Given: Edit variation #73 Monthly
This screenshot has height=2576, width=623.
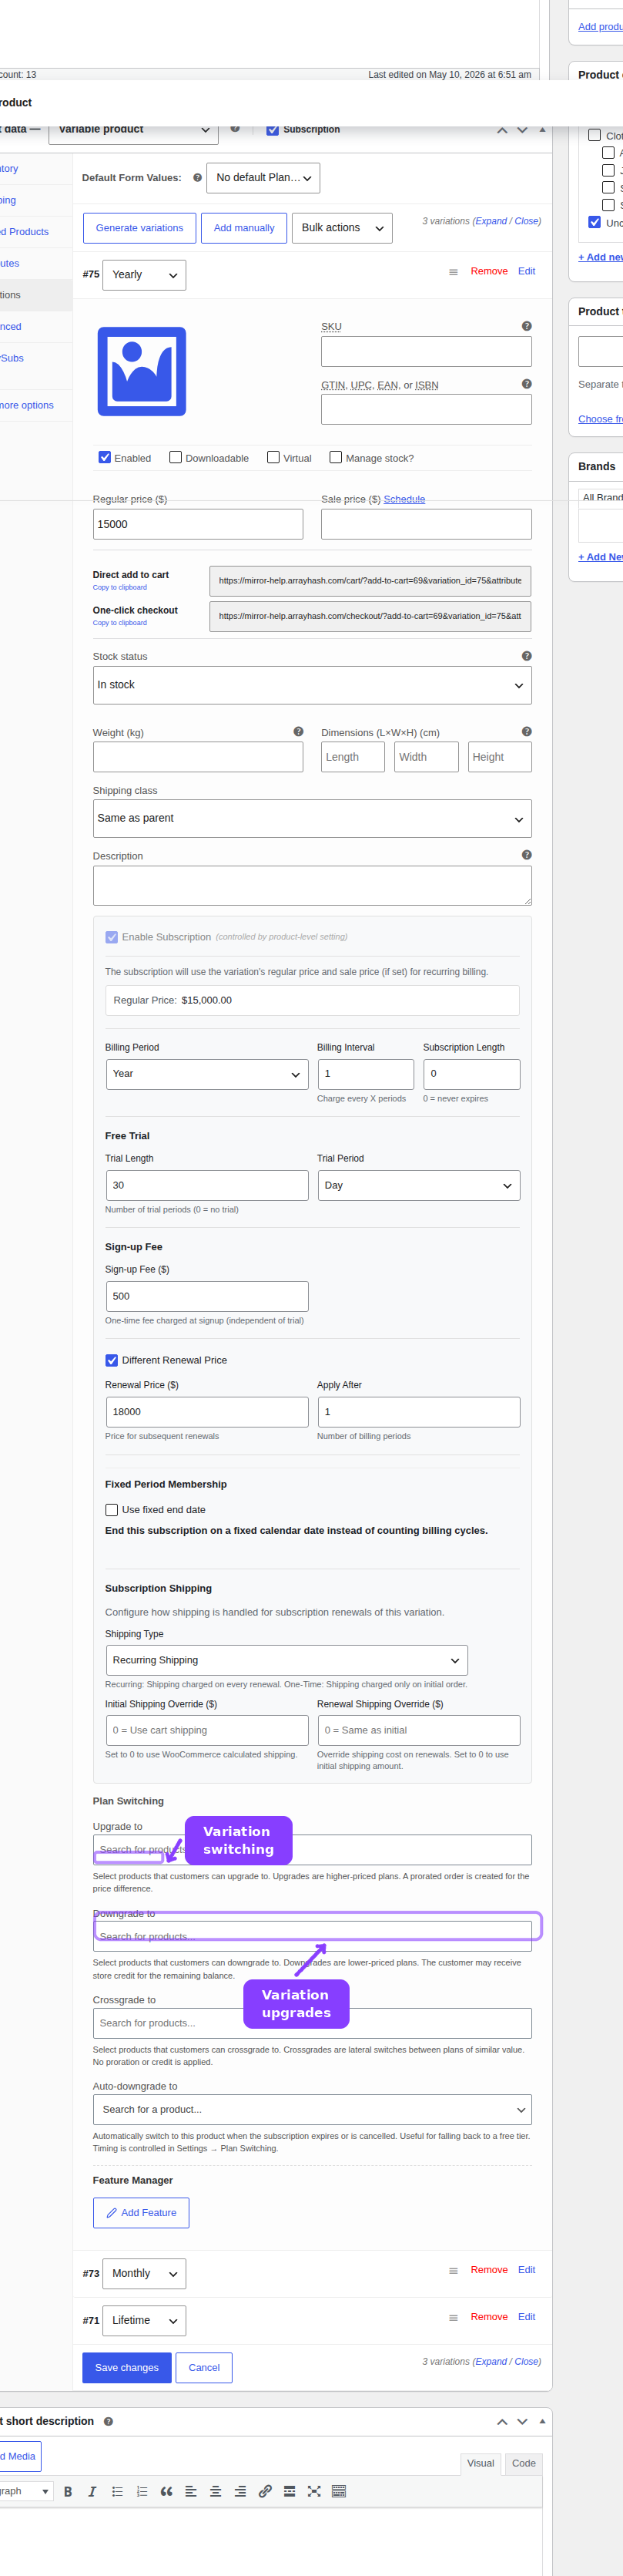Looking at the screenshot, I should pyautogui.click(x=526, y=2270).
